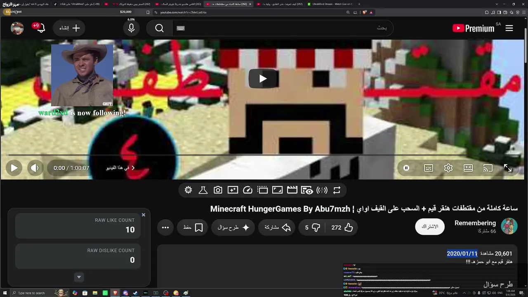Click the resize player corners icon
Screen dimensions: 528x297
point(277,190)
